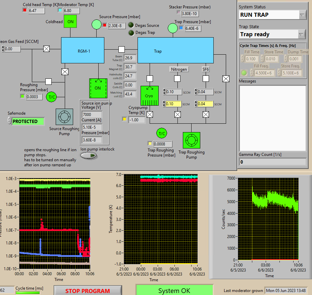Image resolution: width=312 pixels, height=295 pixels.
Task: Click the source ion pump ON block
Action: (98, 88)
